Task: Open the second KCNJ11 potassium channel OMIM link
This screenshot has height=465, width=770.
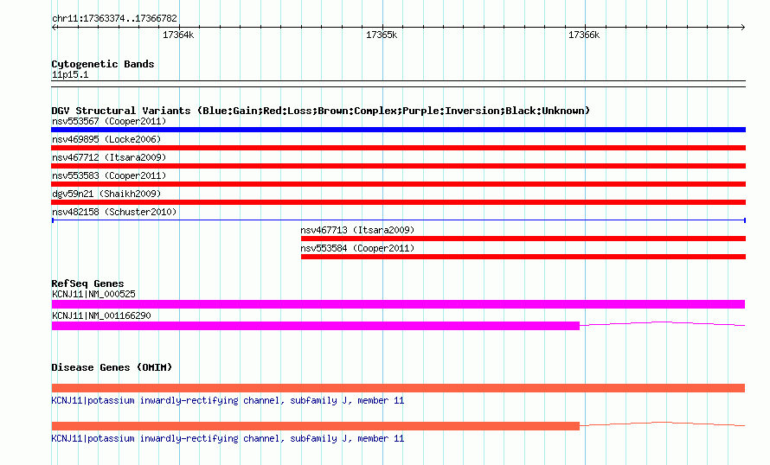Action: click(x=228, y=438)
